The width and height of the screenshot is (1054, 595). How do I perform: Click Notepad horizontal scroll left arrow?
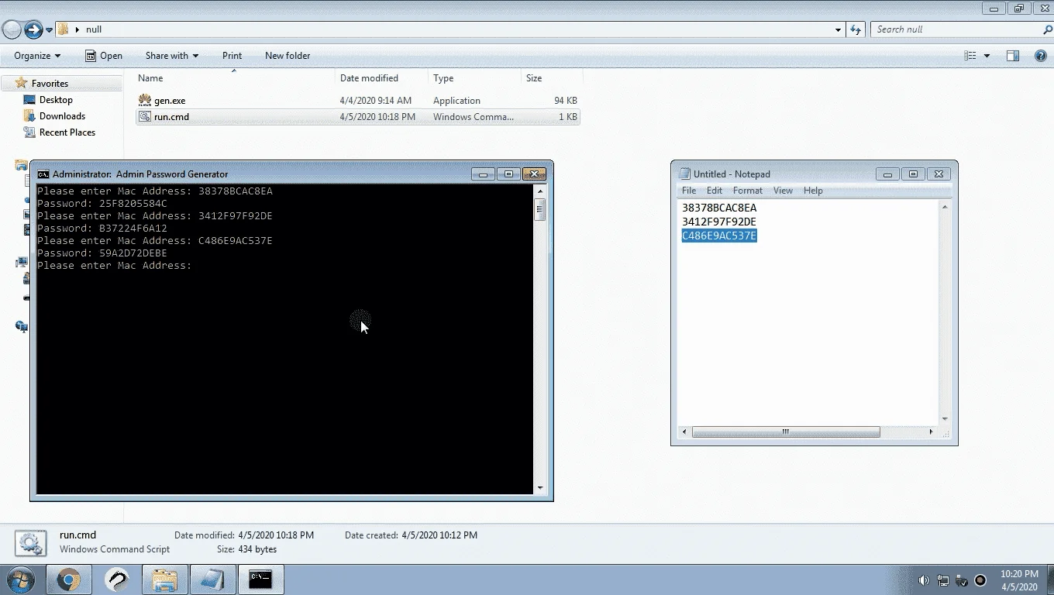[684, 432]
